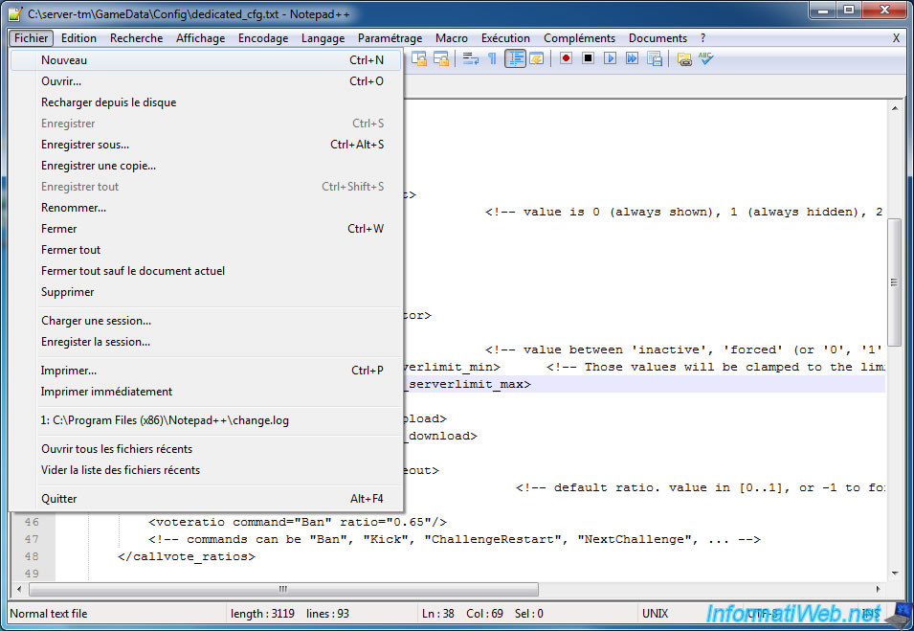The image size is (914, 631).
Task: Open the Compléments menu
Action: [579, 38]
